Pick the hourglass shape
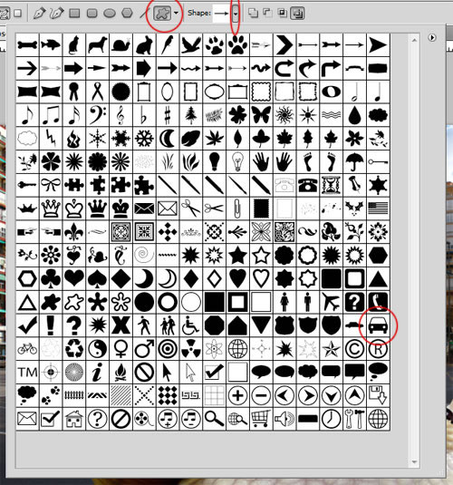 coord(332,185)
